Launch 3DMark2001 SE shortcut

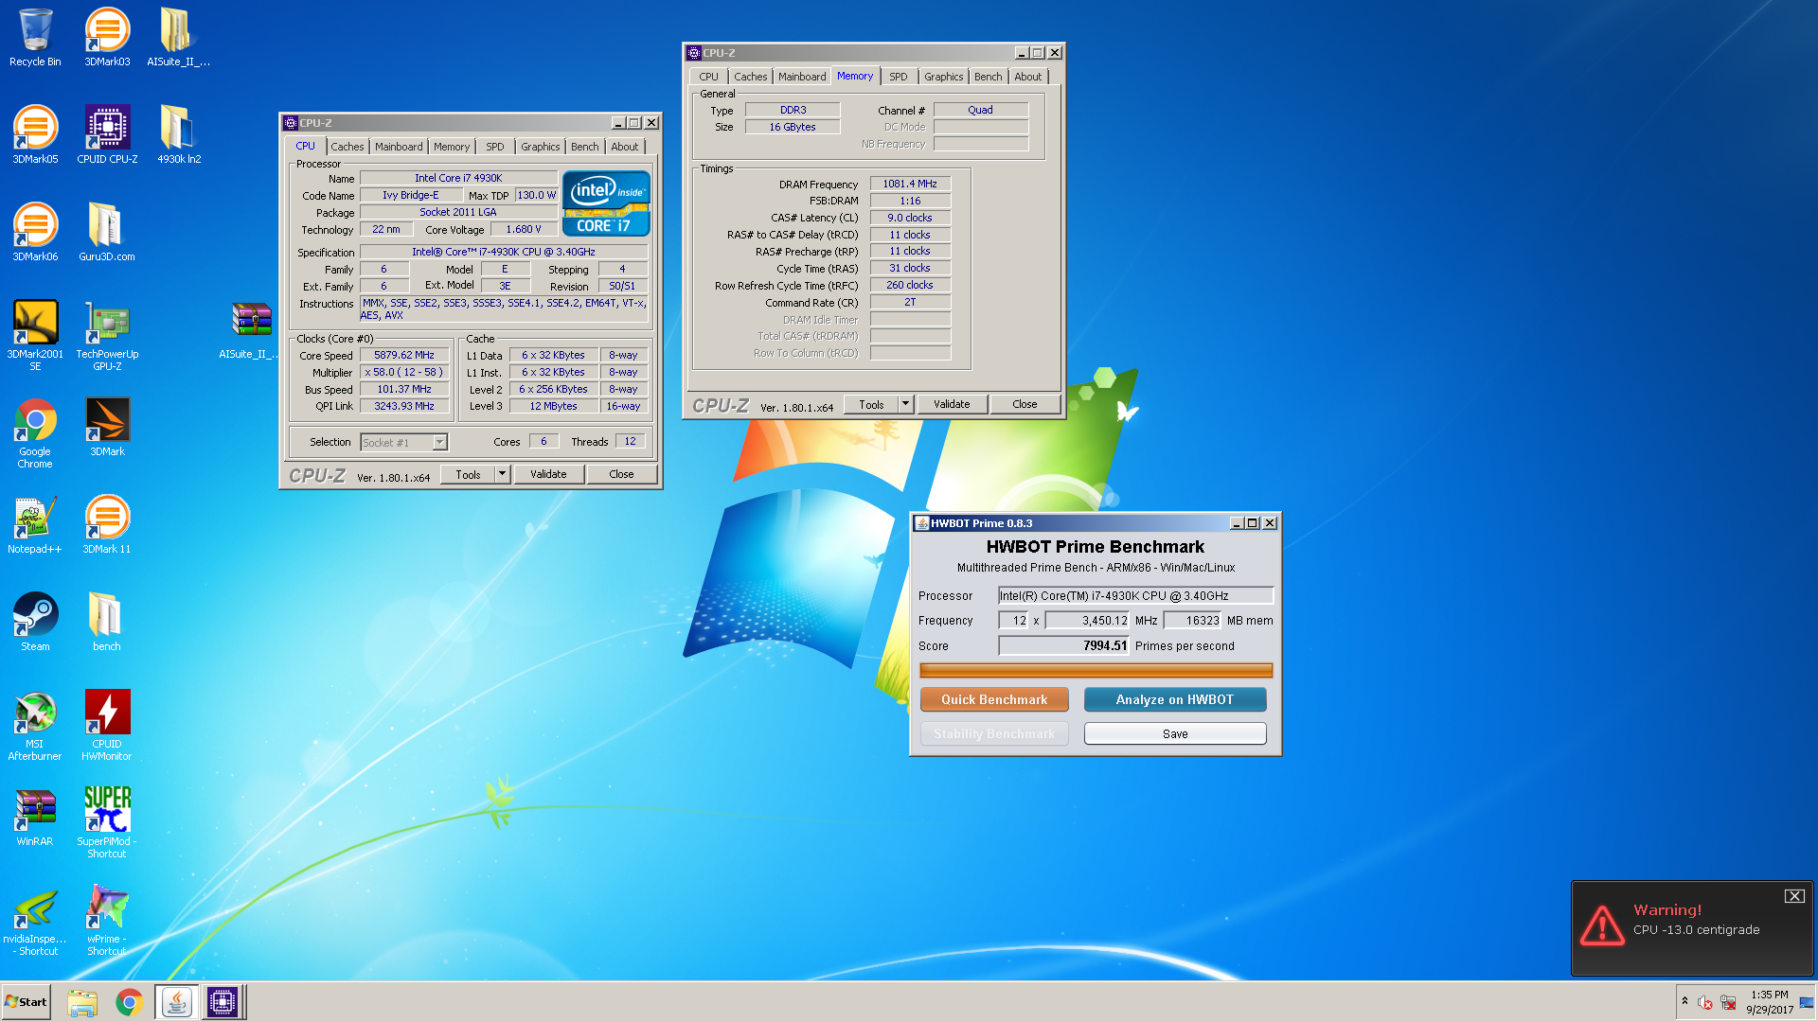35,335
